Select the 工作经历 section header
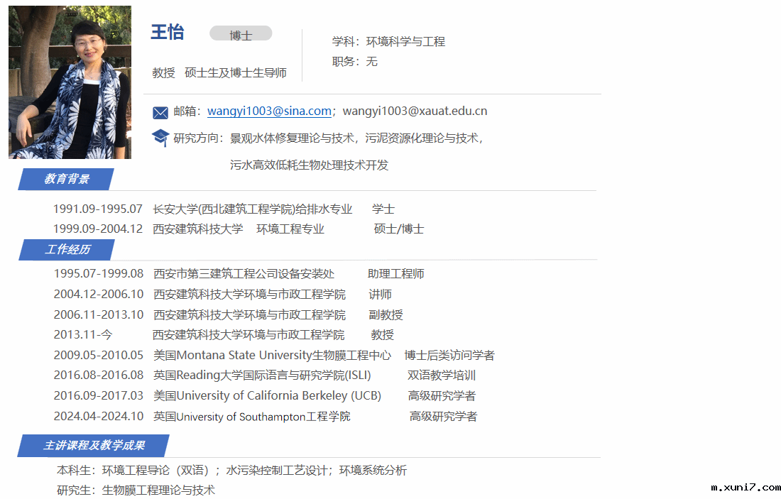This screenshot has width=781, height=499. 67,250
